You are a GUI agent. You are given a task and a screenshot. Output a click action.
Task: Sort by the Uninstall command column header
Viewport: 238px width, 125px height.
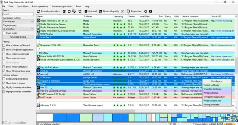point(195,17)
